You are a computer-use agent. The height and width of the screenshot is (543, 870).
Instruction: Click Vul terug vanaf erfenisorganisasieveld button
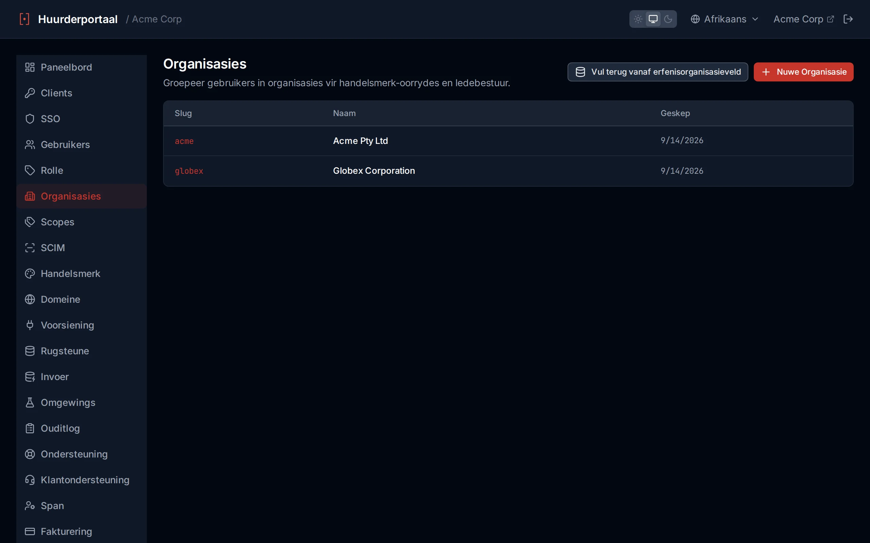(x=658, y=72)
